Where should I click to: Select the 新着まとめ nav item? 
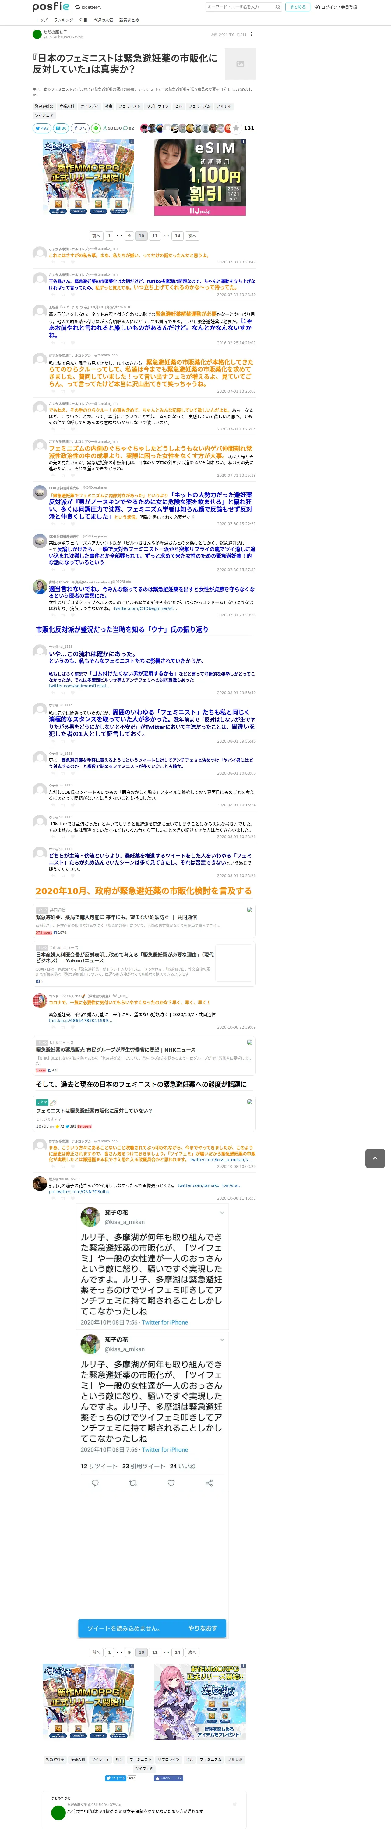tap(129, 20)
